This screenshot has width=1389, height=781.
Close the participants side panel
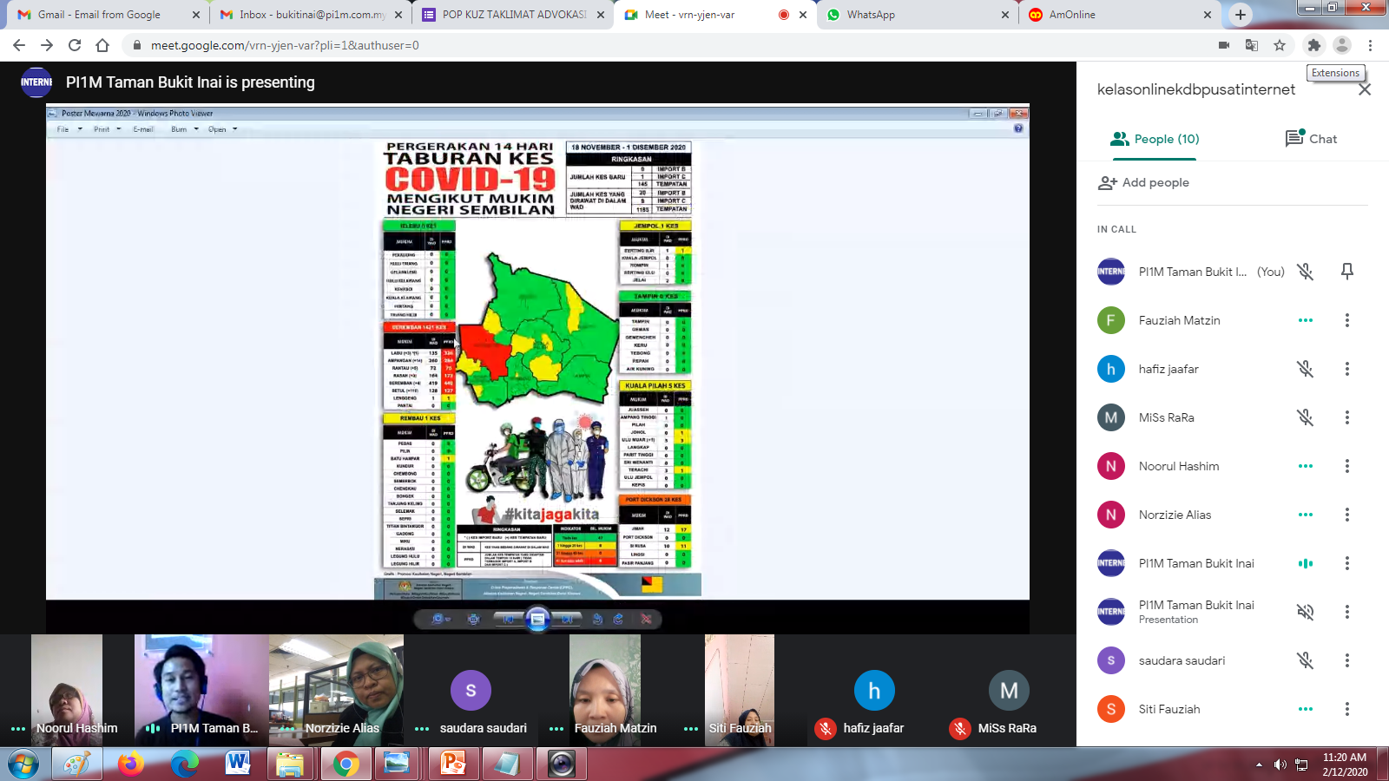pos(1364,89)
